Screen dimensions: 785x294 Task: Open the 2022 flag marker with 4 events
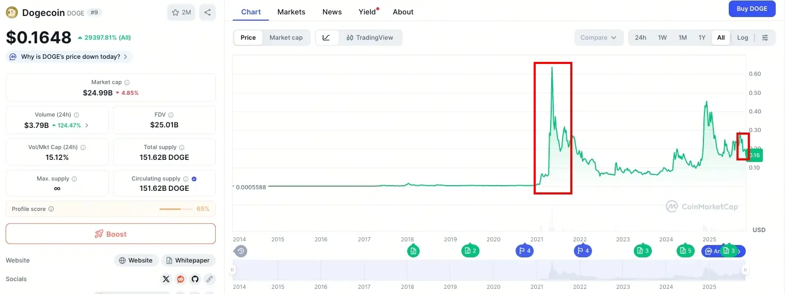click(583, 251)
